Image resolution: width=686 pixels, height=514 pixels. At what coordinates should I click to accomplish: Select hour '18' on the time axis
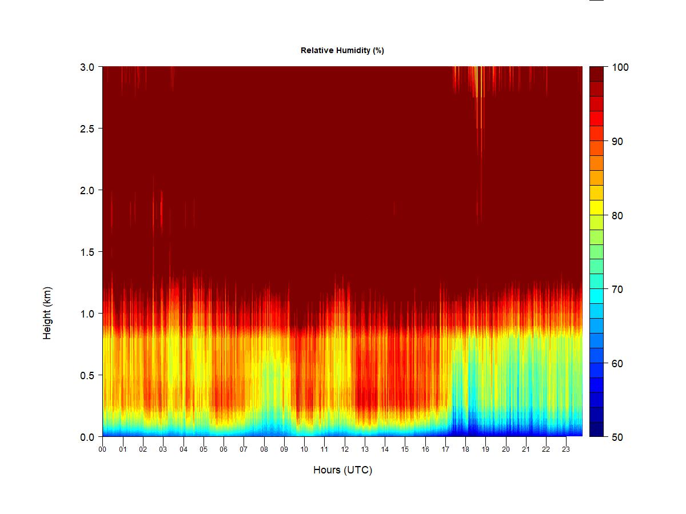click(465, 449)
